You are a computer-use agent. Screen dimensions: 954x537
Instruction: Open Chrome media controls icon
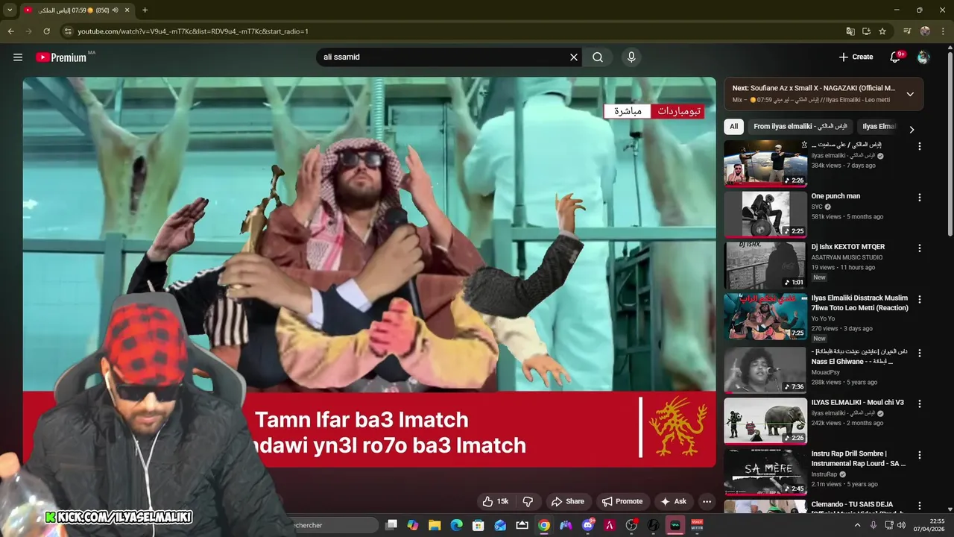click(x=907, y=31)
